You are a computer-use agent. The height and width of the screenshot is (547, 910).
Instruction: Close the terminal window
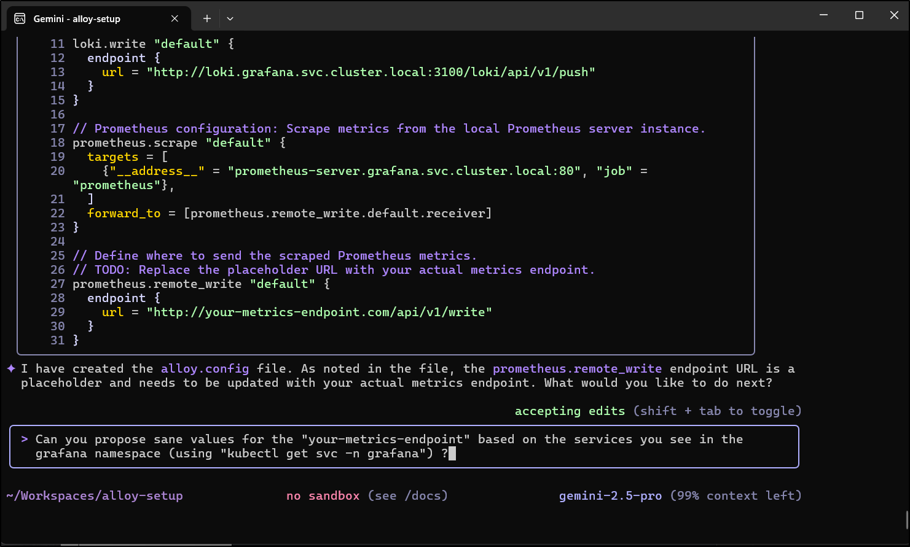(x=894, y=15)
